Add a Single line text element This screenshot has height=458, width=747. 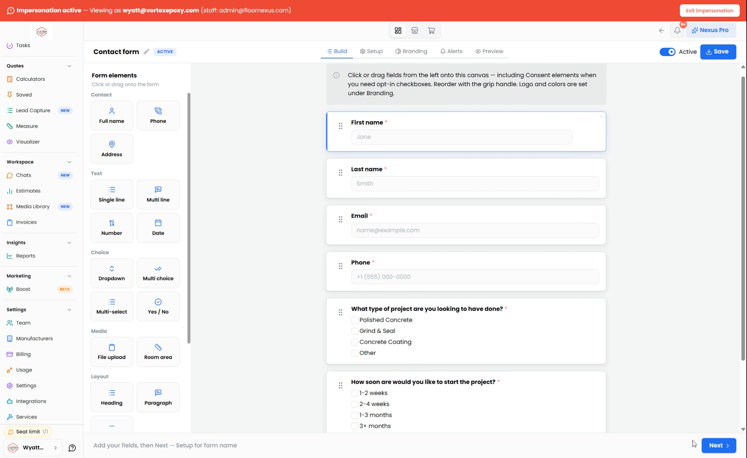pos(112,194)
